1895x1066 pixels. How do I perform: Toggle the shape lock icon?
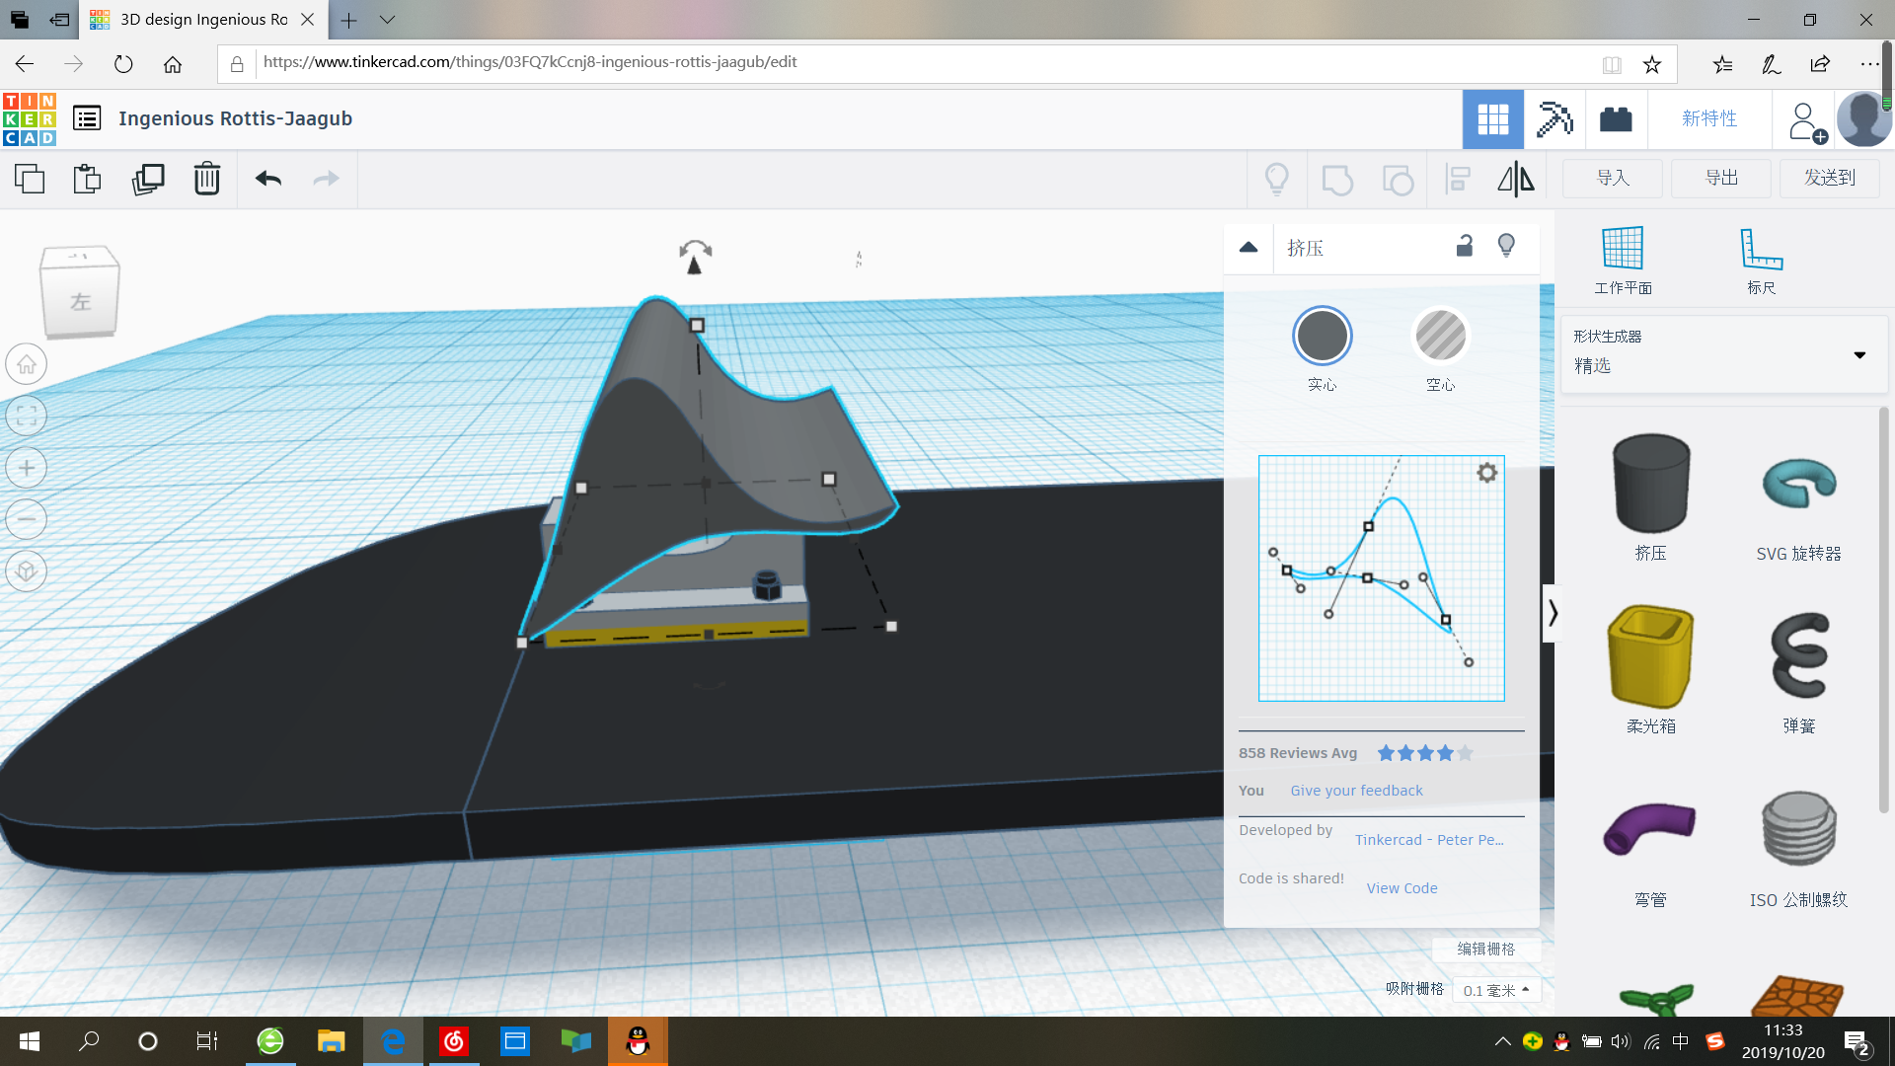(1465, 246)
